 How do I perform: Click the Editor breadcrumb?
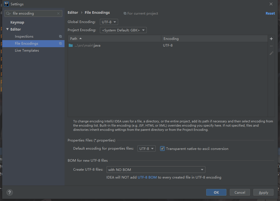point(73,13)
